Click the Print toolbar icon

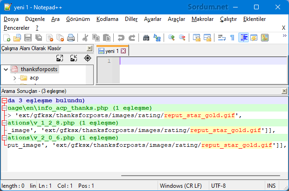coord(71,38)
